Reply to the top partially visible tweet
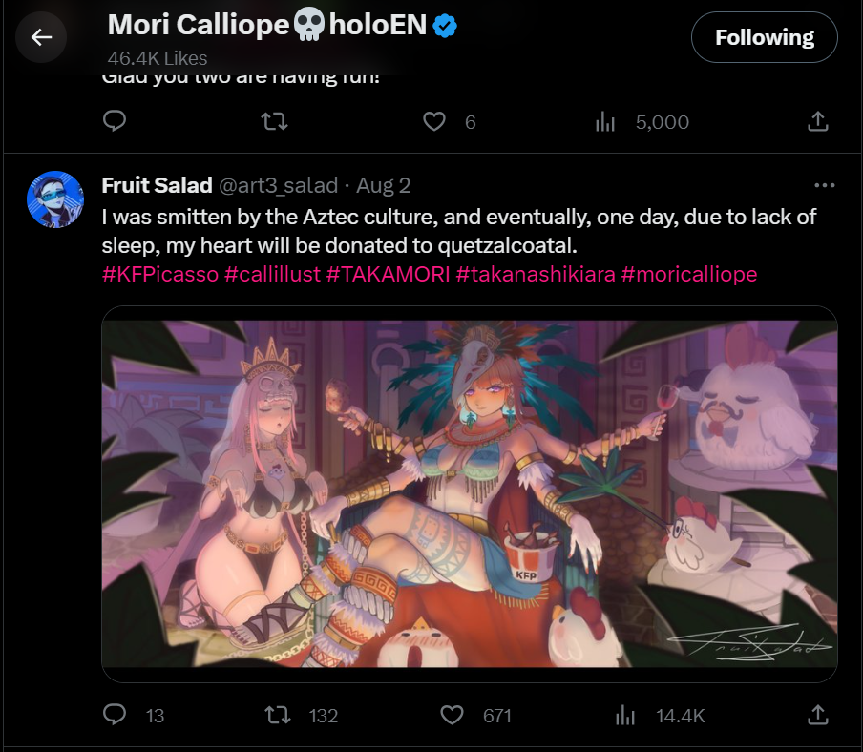Screen dimensions: 863x752 115,121
